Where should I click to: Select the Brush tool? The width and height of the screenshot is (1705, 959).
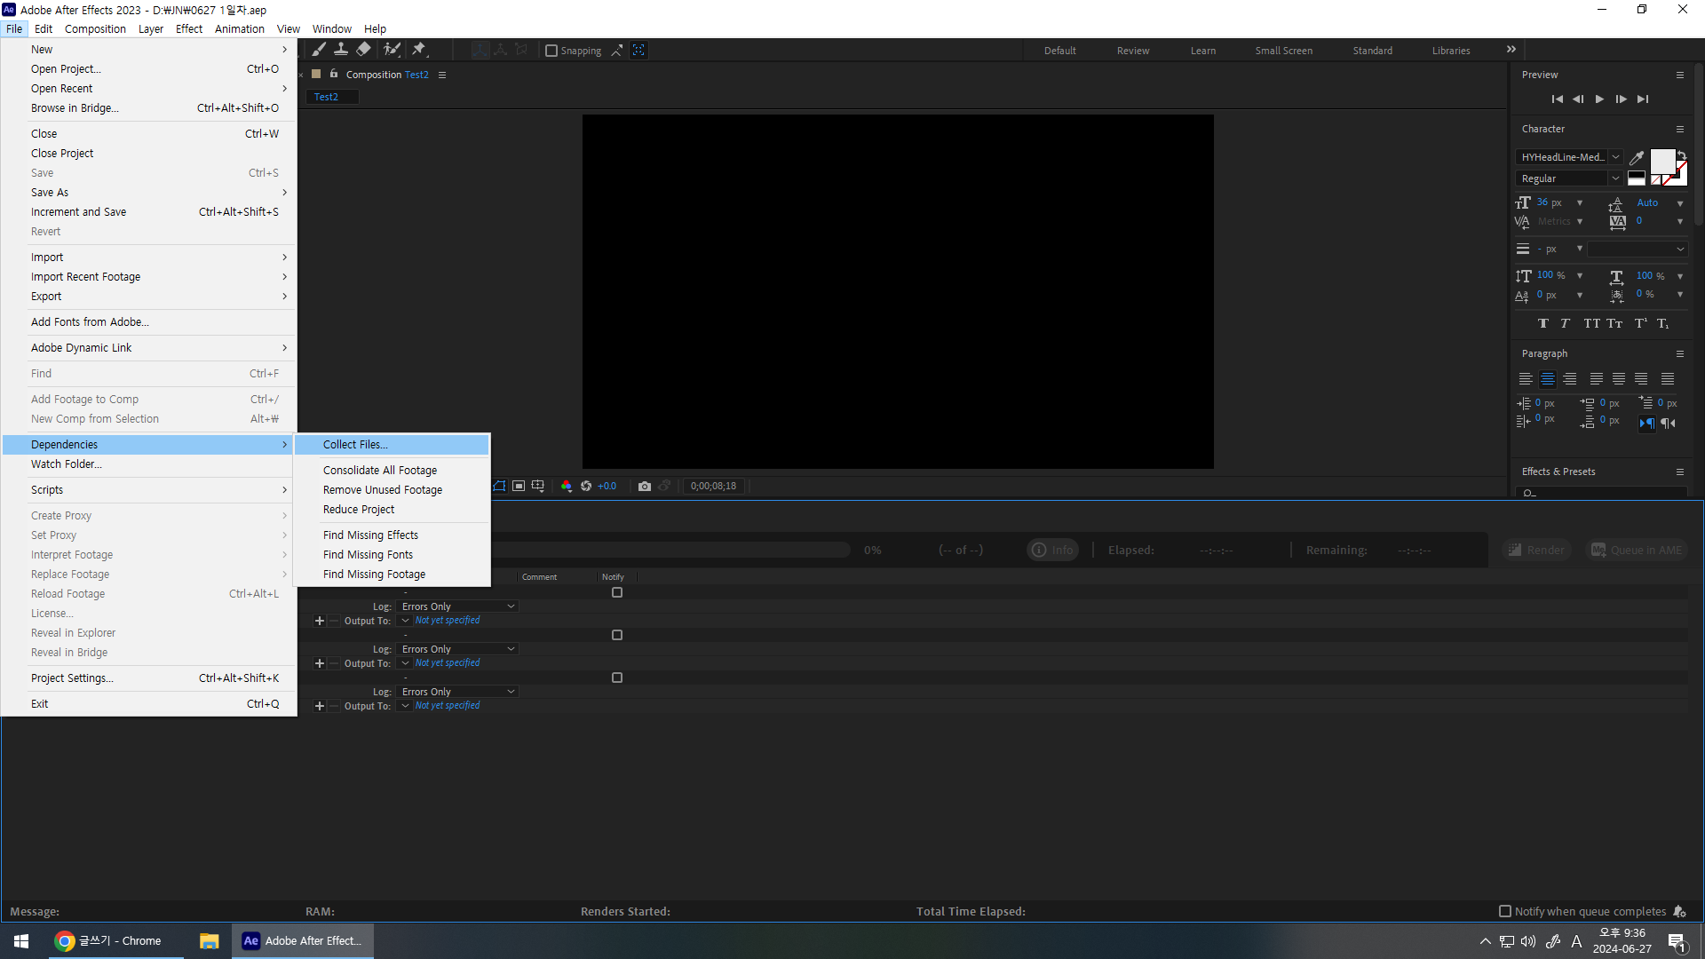[x=319, y=50]
